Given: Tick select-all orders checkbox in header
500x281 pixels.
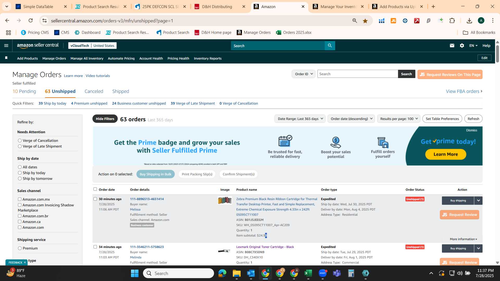Looking at the screenshot, I should 95,189.
